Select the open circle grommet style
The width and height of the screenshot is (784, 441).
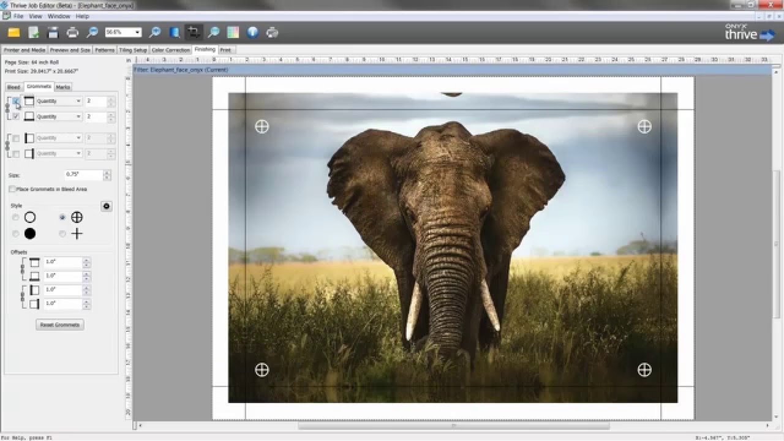(15, 217)
